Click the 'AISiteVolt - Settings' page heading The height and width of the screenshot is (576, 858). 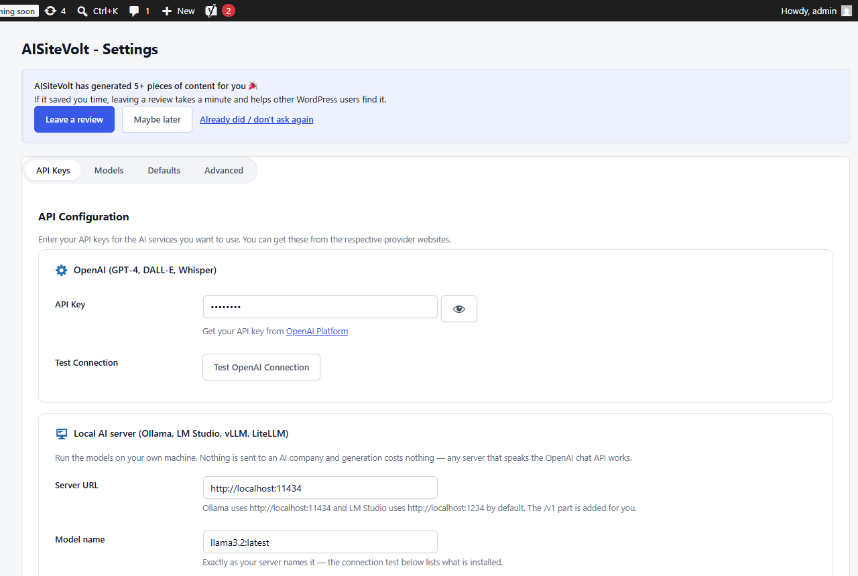point(90,49)
